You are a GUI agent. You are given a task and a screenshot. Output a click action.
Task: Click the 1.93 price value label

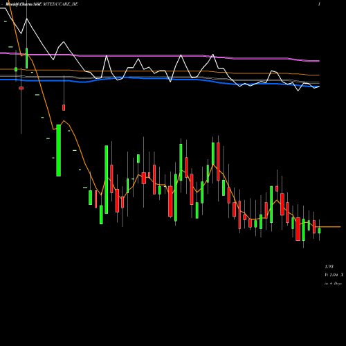click(329, 266)
